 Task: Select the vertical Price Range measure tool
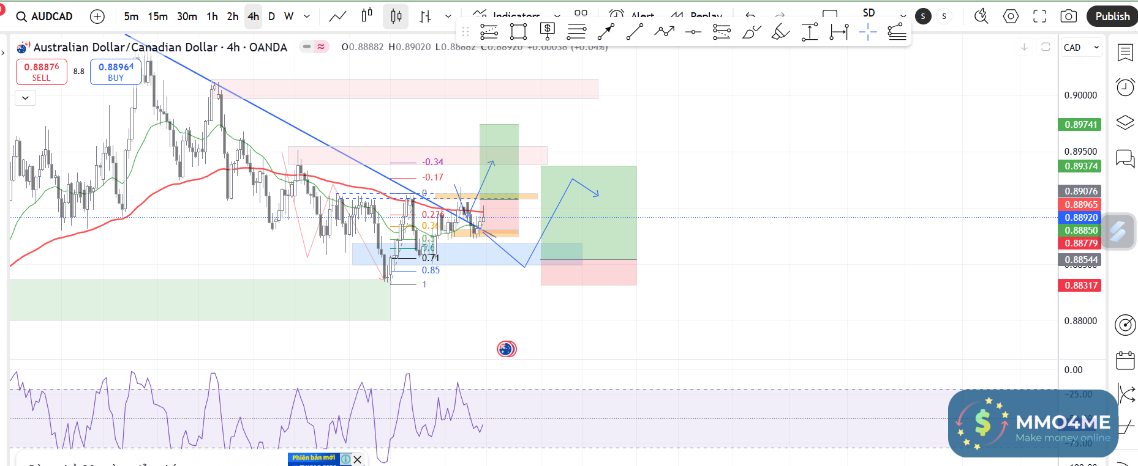click(810, 31)
